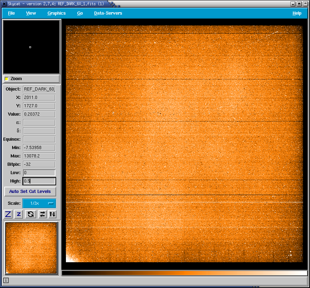Click the alpha (right ascension) field
The height and width of the screenshot is (288, 310).
[x=39, y=123]
